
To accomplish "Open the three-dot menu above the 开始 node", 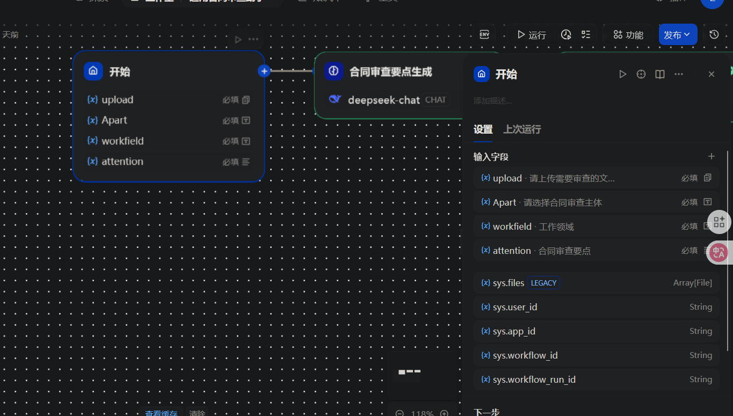I will click(x=253, y=39).
